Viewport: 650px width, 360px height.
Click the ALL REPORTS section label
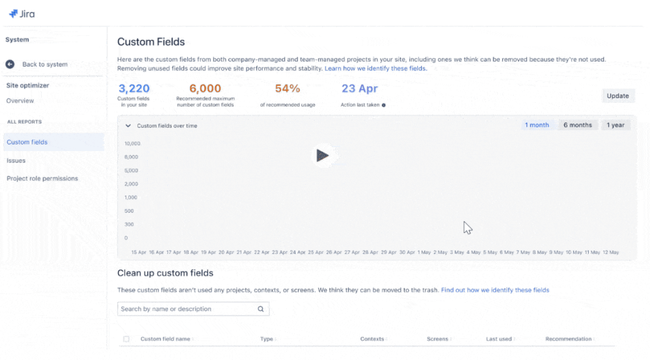click(x=25, y=122)
